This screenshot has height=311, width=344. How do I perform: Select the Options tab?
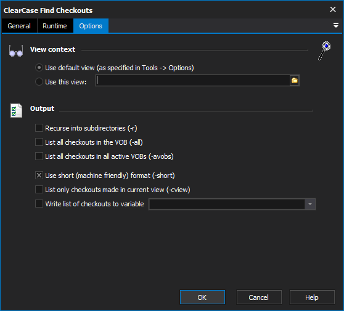(91, 26)
